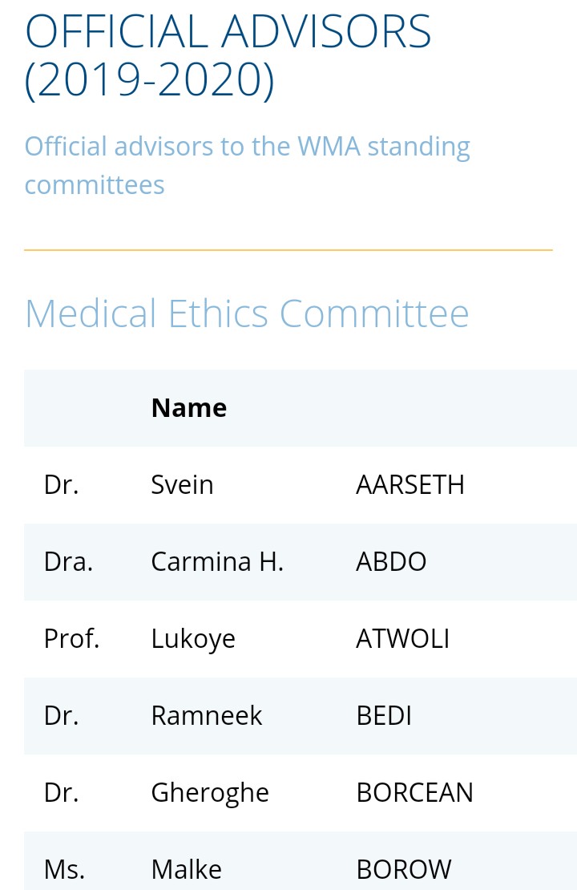Image resolution: width=577 pixels, height=890 pixels.
Task: Click the BEDI surname cell
Action: (x=384, y=715)
